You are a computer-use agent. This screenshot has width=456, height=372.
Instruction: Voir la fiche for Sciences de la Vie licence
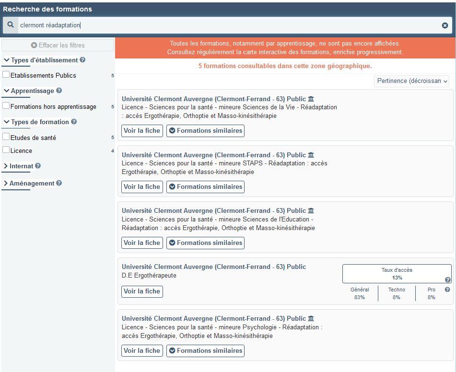[x=142, y=130]
